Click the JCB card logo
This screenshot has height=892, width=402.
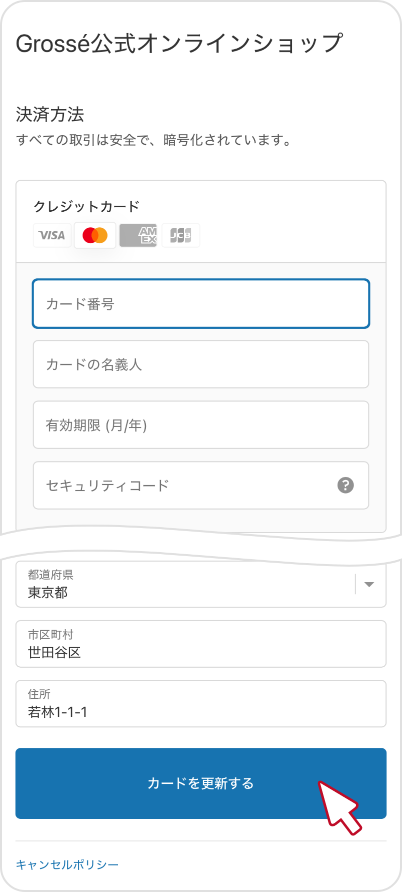(180, 235)
